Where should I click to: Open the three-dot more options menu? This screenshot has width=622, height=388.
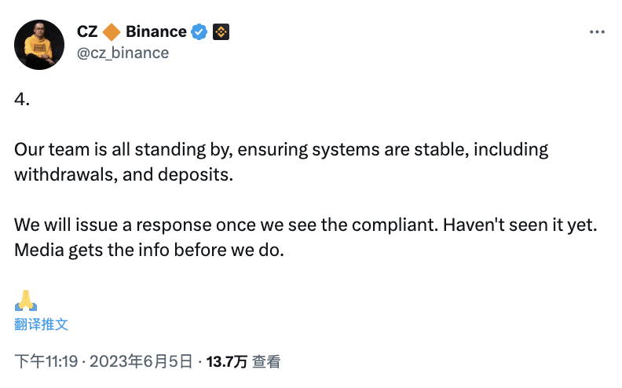coord(597,32)
